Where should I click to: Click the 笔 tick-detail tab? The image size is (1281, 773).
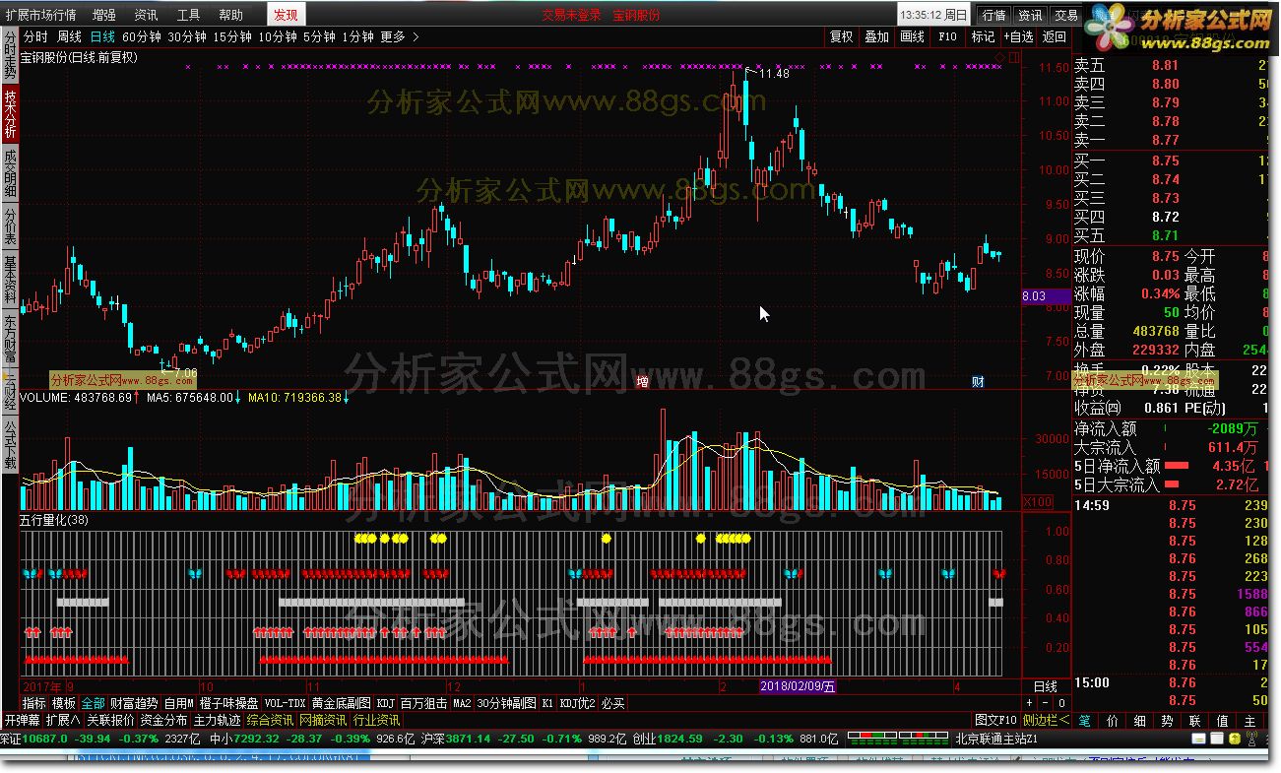pos(1084,721)
